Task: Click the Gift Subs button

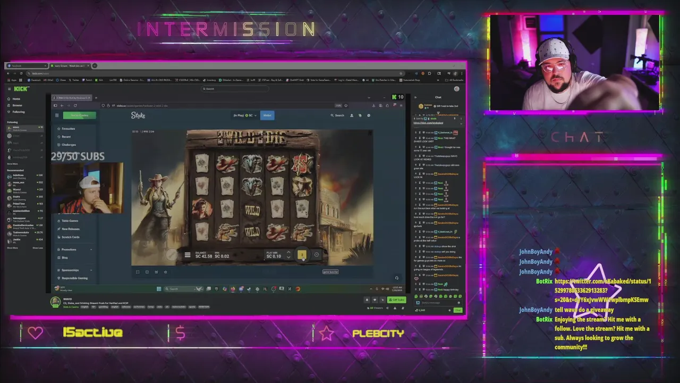Action: click(397, 299)
